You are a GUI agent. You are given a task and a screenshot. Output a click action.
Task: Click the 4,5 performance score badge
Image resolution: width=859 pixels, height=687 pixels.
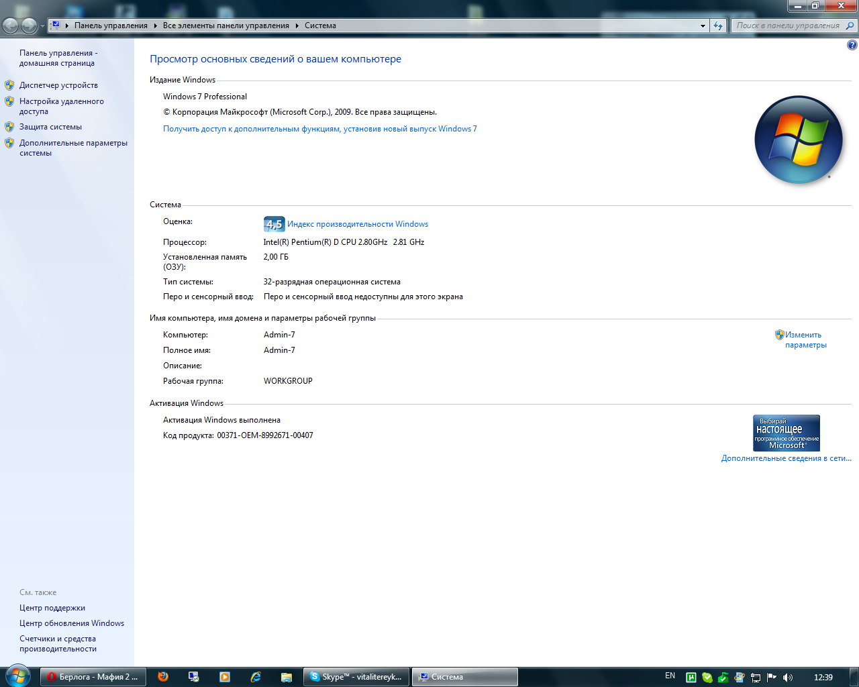point(274,224)
